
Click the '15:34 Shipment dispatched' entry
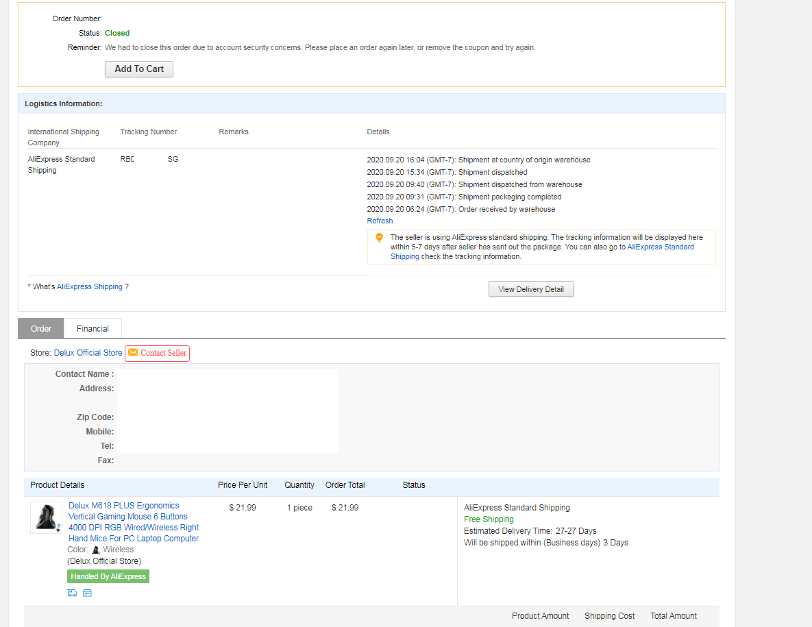click(x=447, y=173)
